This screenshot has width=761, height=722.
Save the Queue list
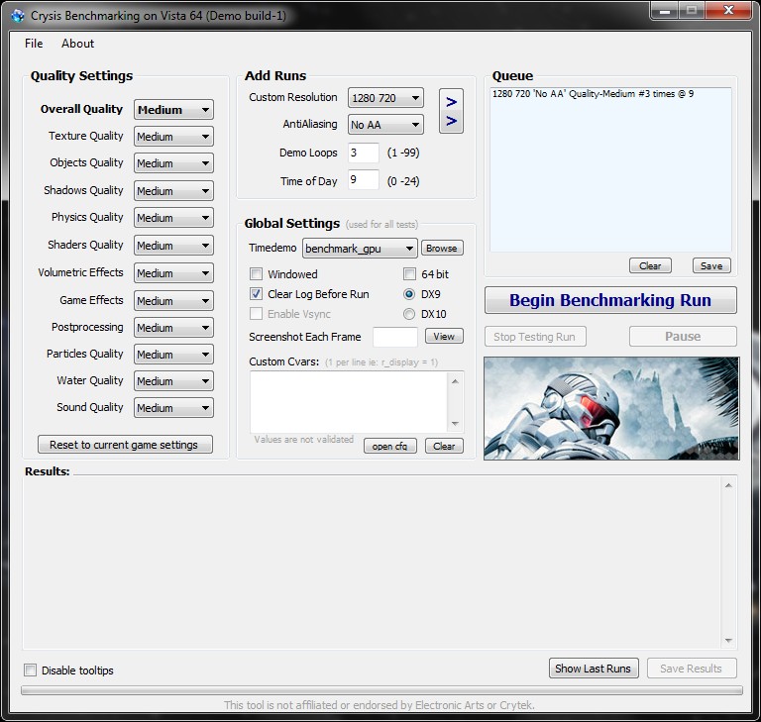[x=711, y=265]
